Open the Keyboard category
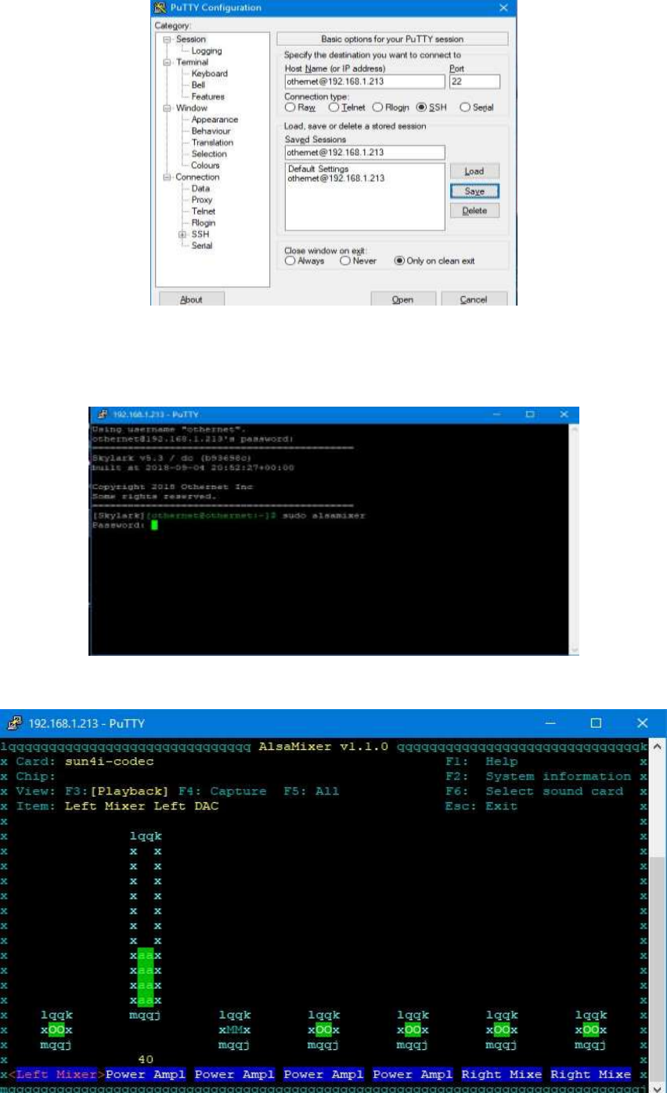This screenshot has width=667, height=1093. tap(210, 74)
